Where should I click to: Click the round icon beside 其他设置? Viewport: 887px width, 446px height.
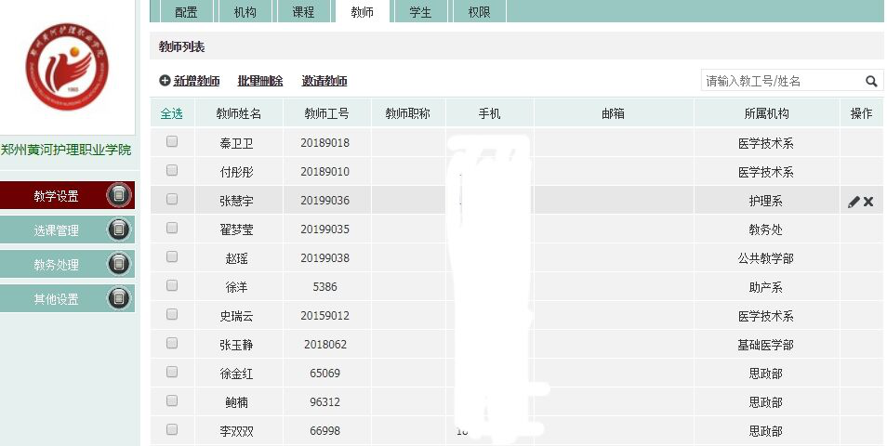[x=119, y=298]
